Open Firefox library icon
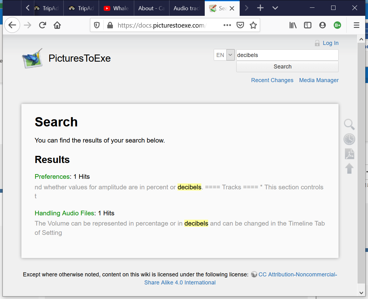This screenshot has height=299, width=368. (x=293, y=25)
